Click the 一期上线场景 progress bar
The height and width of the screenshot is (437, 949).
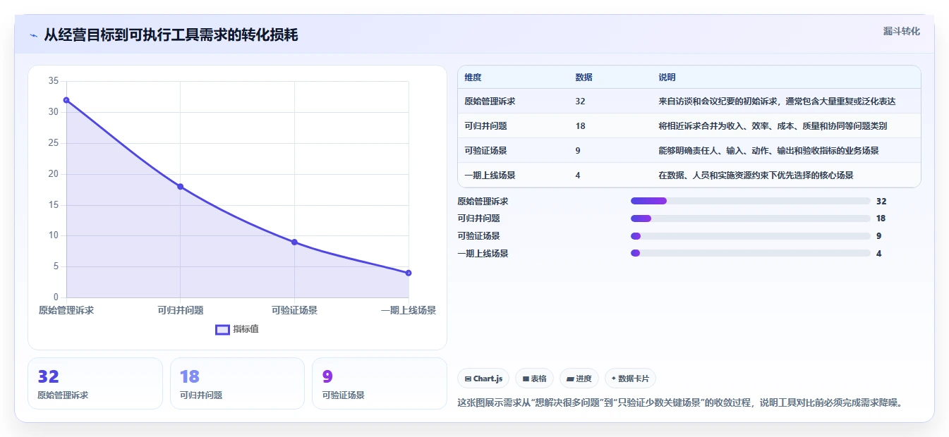pyautogui.click(x=750, y=253)
